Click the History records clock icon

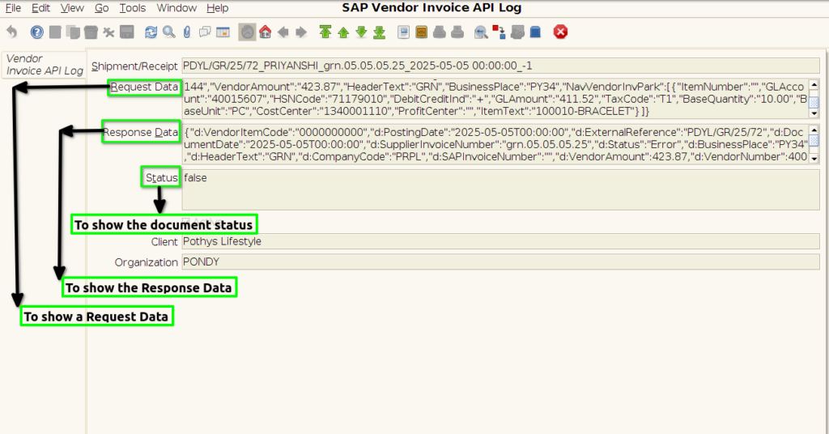click(x=248, y=32)
